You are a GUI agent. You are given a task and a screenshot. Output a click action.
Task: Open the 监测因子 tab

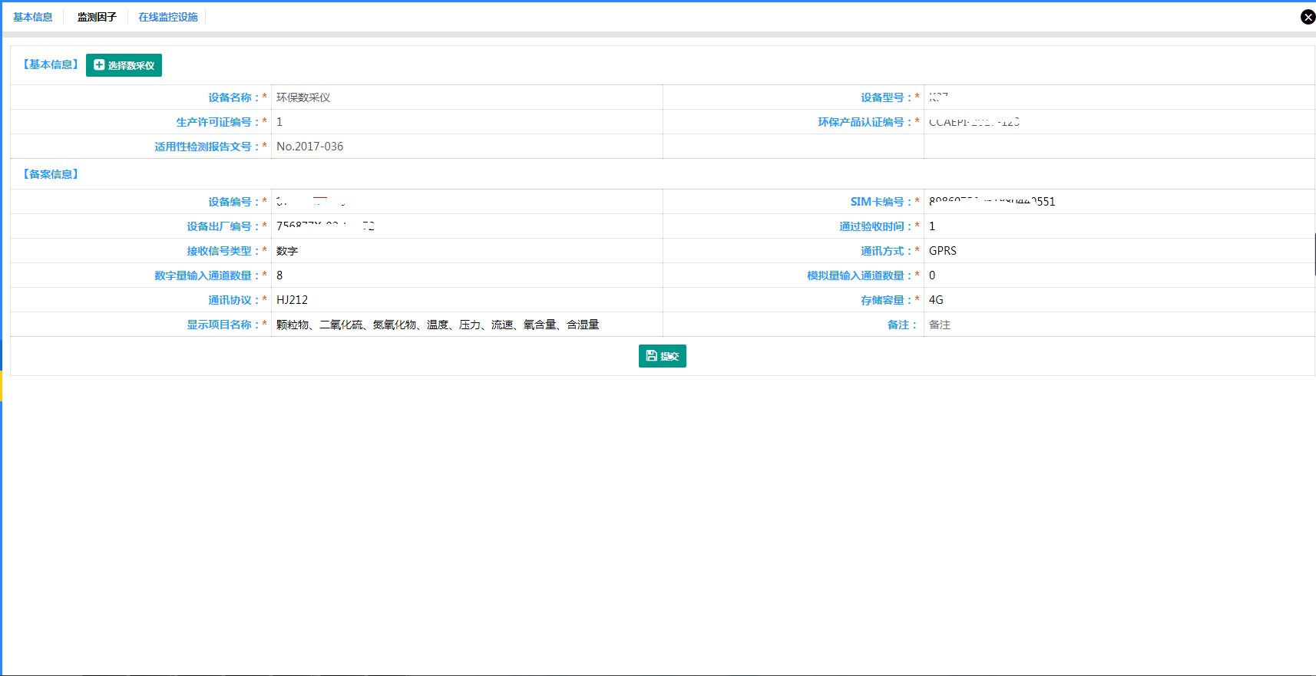[97, 17]
